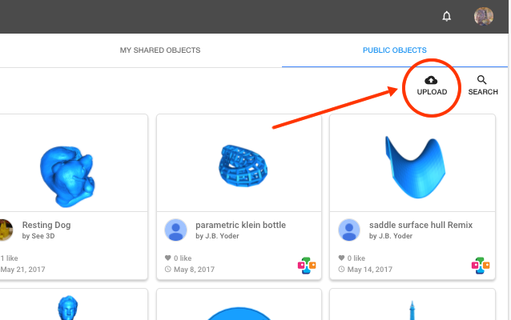Click J.B. Yoder avatar on saddle surface card
Viewport: 511px width, 320px height.
pyautogui.click(x=349, y=230)
